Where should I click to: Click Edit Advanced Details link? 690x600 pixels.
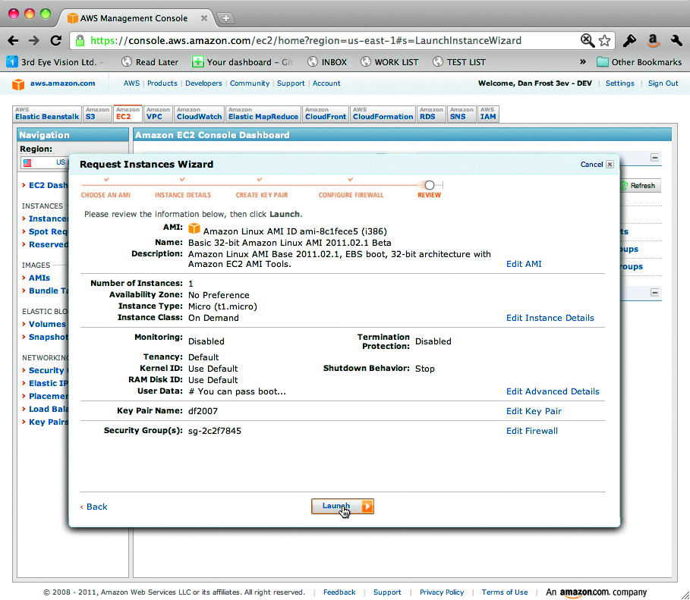[x=553, y=391]
